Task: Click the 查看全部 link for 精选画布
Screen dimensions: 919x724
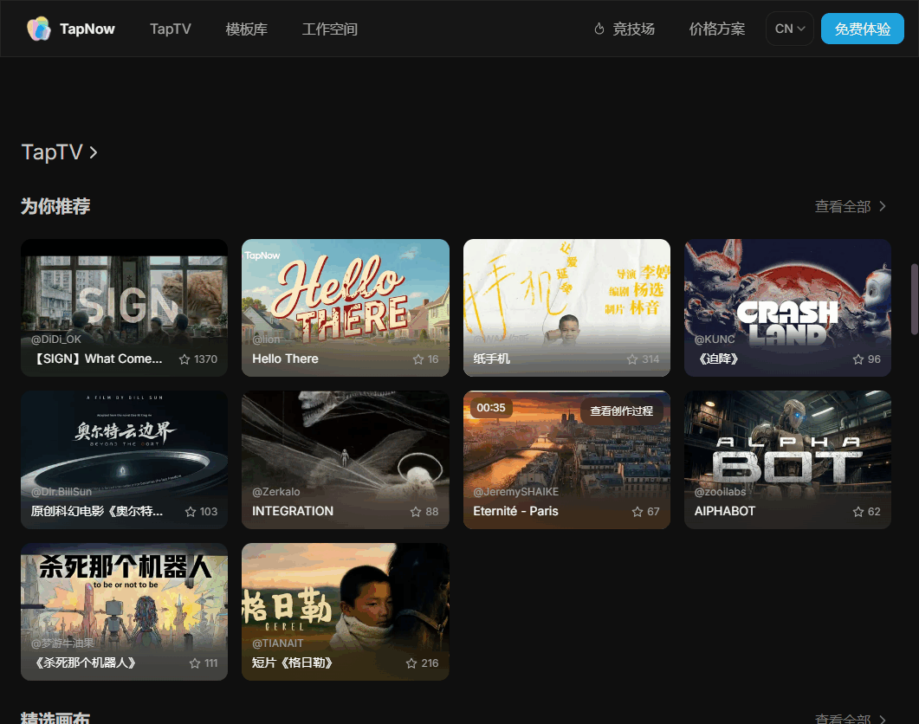Action: point(842,719)
